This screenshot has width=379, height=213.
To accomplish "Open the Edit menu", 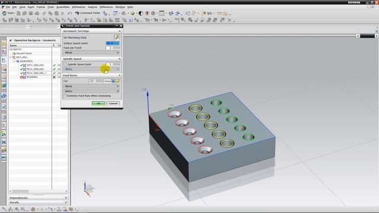I will tap(14, 7).
